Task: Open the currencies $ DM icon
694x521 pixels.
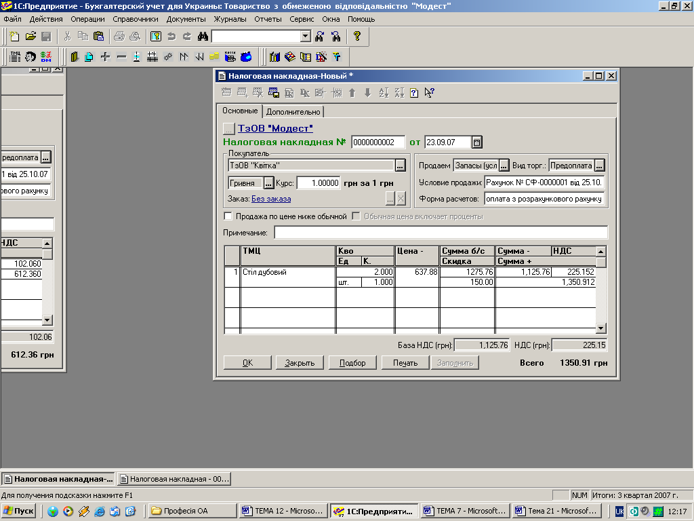Action: (x=46, y=57)
